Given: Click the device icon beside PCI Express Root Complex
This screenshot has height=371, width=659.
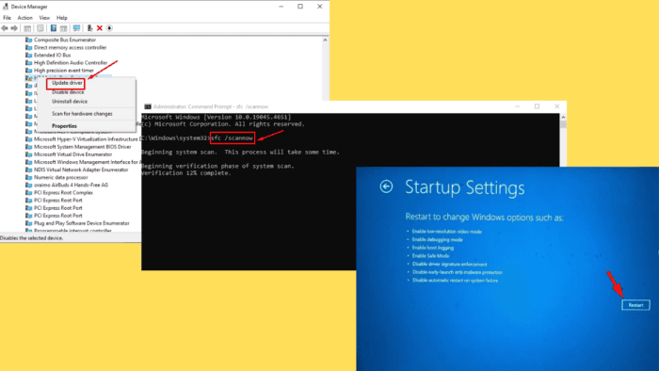Looking at the screenshot, I should 28,192.
